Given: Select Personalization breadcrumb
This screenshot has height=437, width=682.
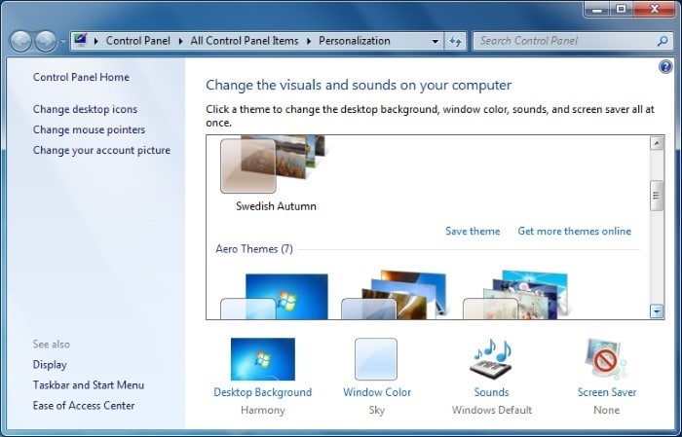Looking at the screenshot, I should tap(355, 41).
